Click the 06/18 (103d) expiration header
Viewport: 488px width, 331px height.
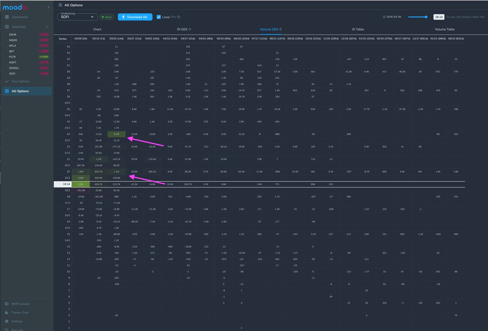tap(242, 39)
